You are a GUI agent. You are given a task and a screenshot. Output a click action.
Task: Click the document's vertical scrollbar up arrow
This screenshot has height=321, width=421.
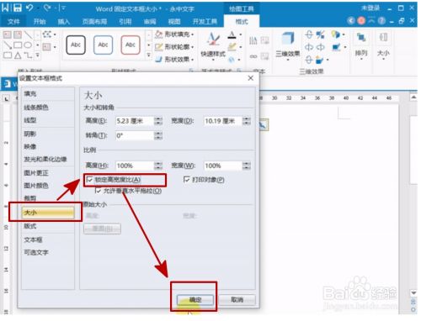click(413, 97)
